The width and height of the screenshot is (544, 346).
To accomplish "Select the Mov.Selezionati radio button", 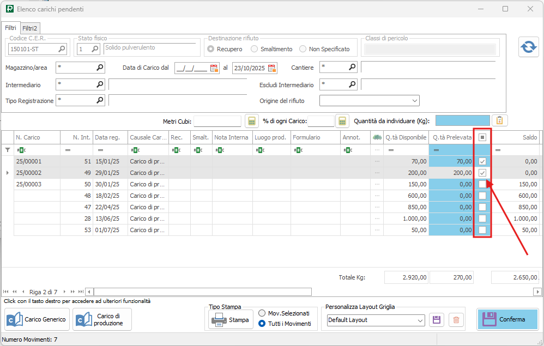I will click(x=262, y=313).
